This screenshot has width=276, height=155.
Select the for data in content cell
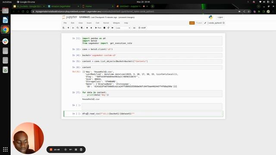(x=152, y=94)
